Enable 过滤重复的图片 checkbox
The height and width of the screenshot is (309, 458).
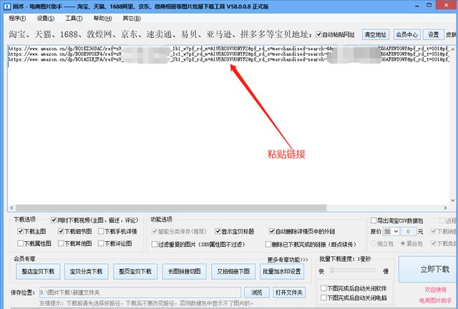(x=155, y=243)
